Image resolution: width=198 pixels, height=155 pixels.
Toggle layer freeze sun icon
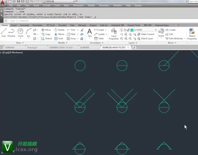pyautogui.click(x=125, y=30)
